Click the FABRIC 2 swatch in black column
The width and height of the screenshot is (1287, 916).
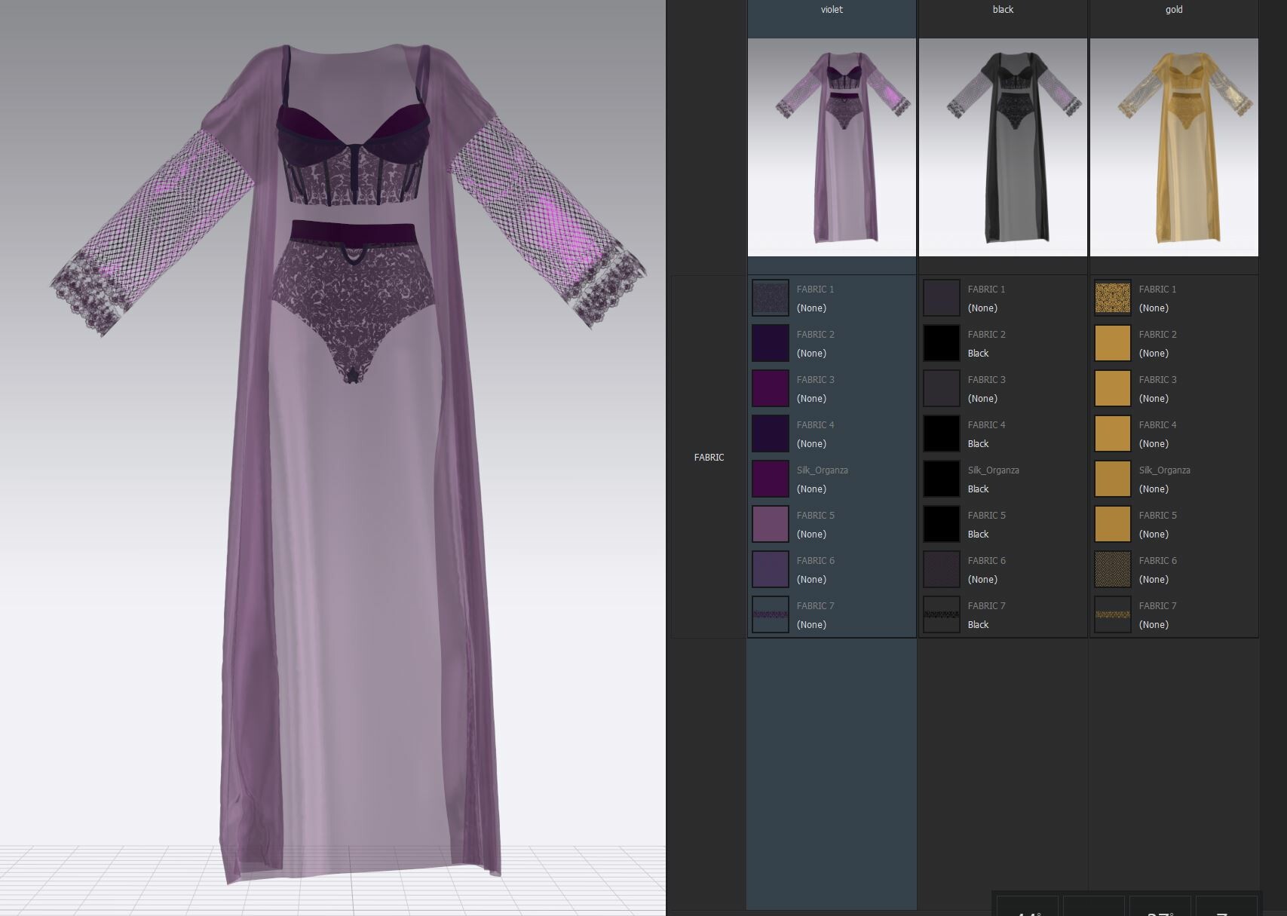tap(942, 343)
